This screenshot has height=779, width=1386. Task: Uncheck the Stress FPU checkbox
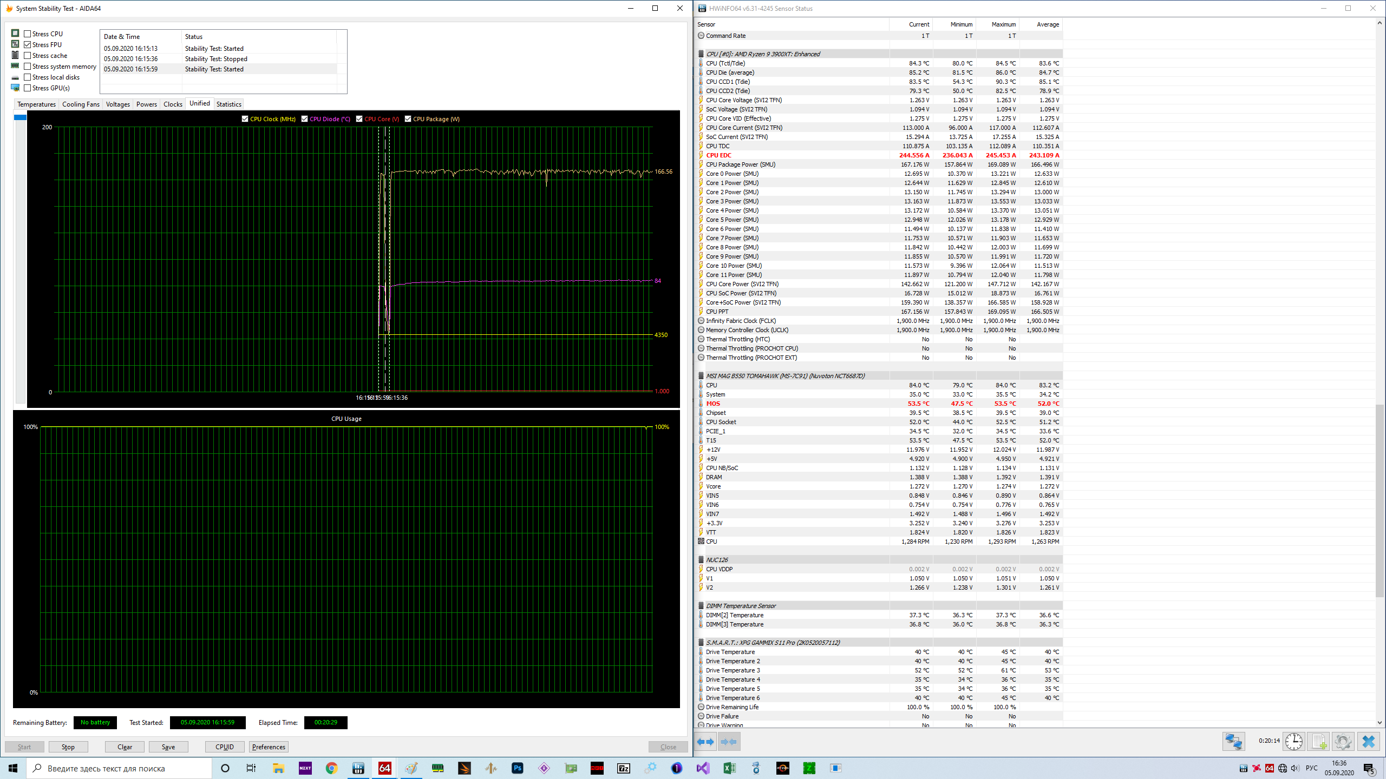27,44
